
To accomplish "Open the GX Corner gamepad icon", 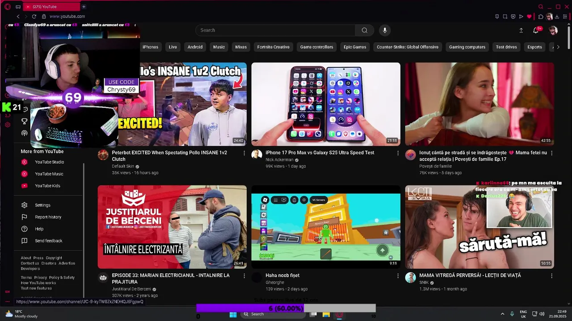I will (18, 7).
